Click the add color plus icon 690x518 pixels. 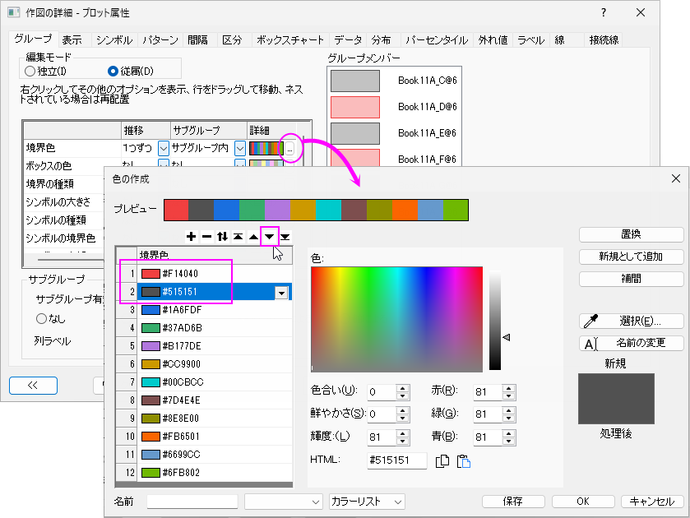(191, 237)
